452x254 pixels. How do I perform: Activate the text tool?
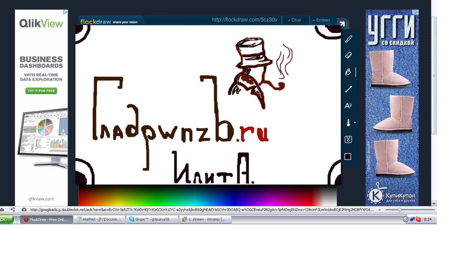pyautogui.click(x=348, y=106)
